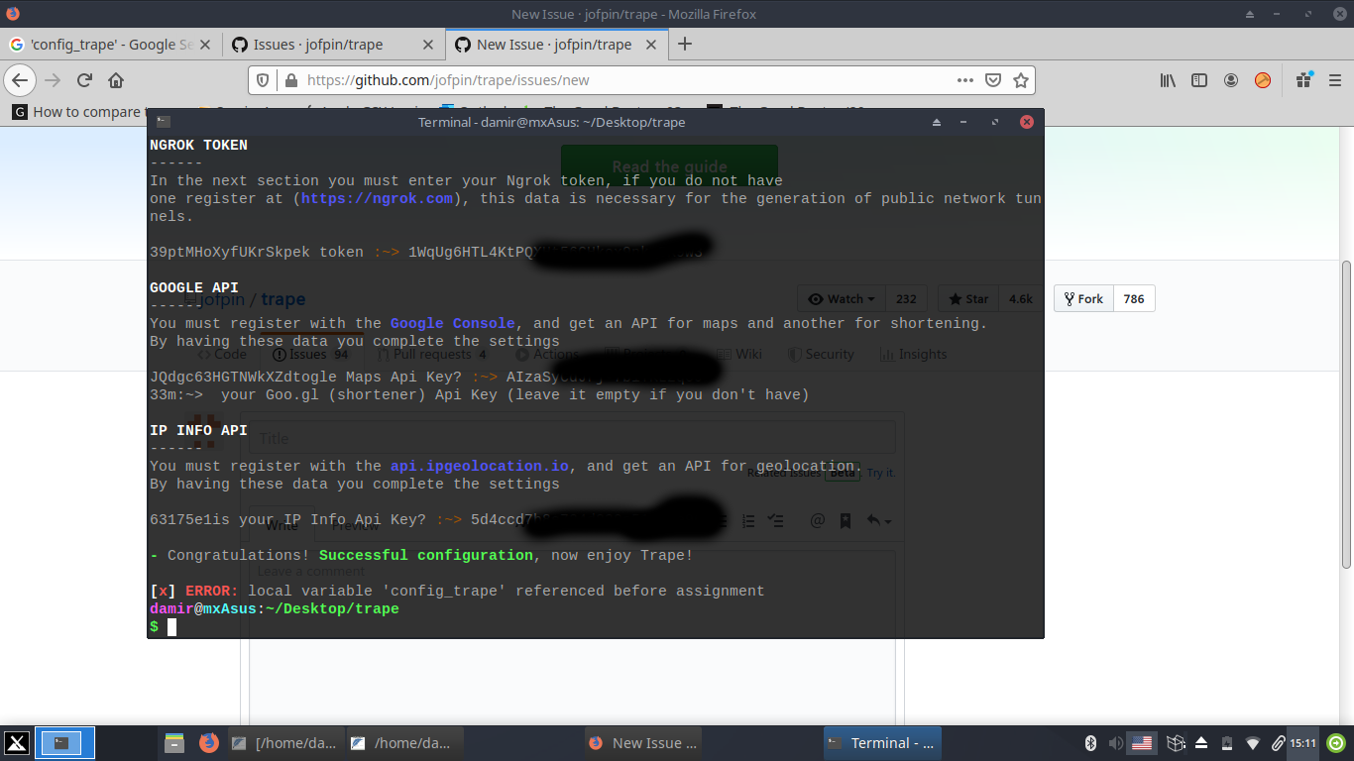The height and width of the screenshot is (761, 1354).
Task: Open the Watch dropdown on the repository
Action: 841,298
